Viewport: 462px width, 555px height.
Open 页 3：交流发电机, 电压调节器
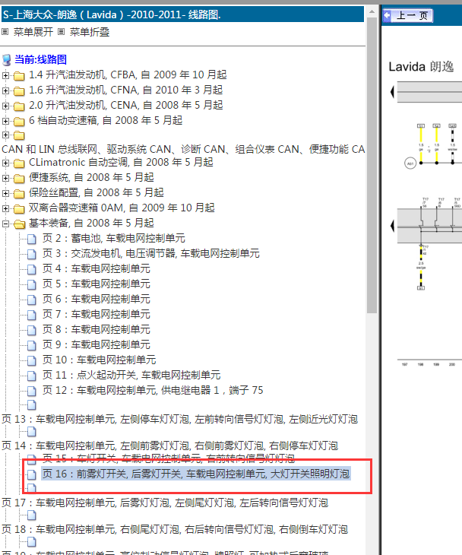coord(151,253)
